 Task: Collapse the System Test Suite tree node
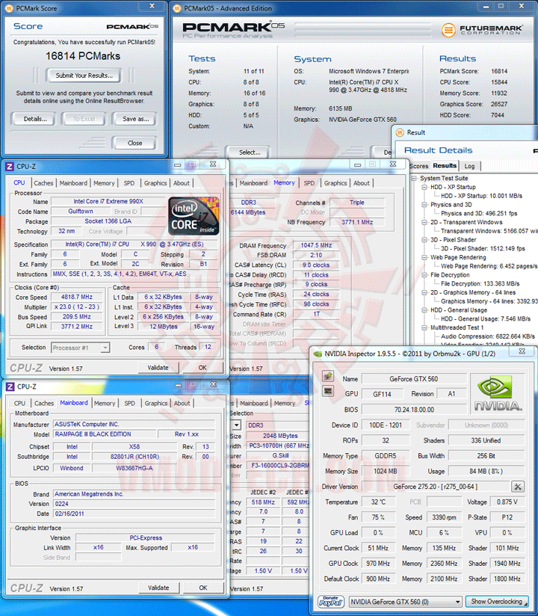[x=414, y=179]
